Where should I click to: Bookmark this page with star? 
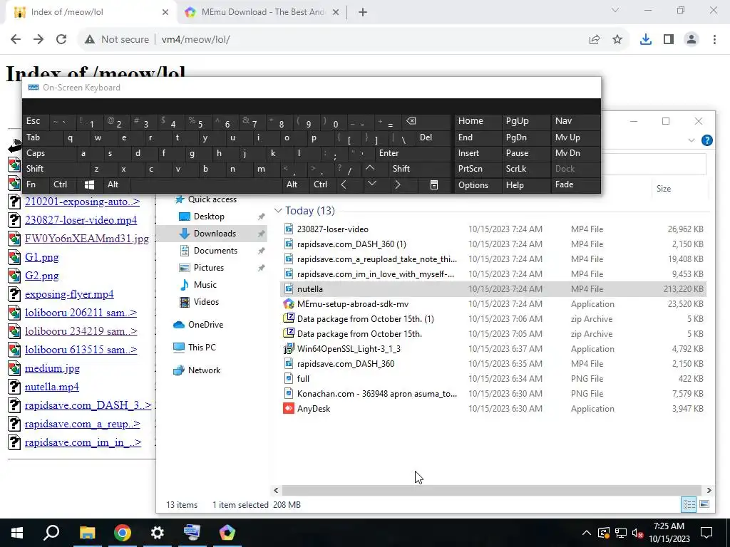[617, 40]
